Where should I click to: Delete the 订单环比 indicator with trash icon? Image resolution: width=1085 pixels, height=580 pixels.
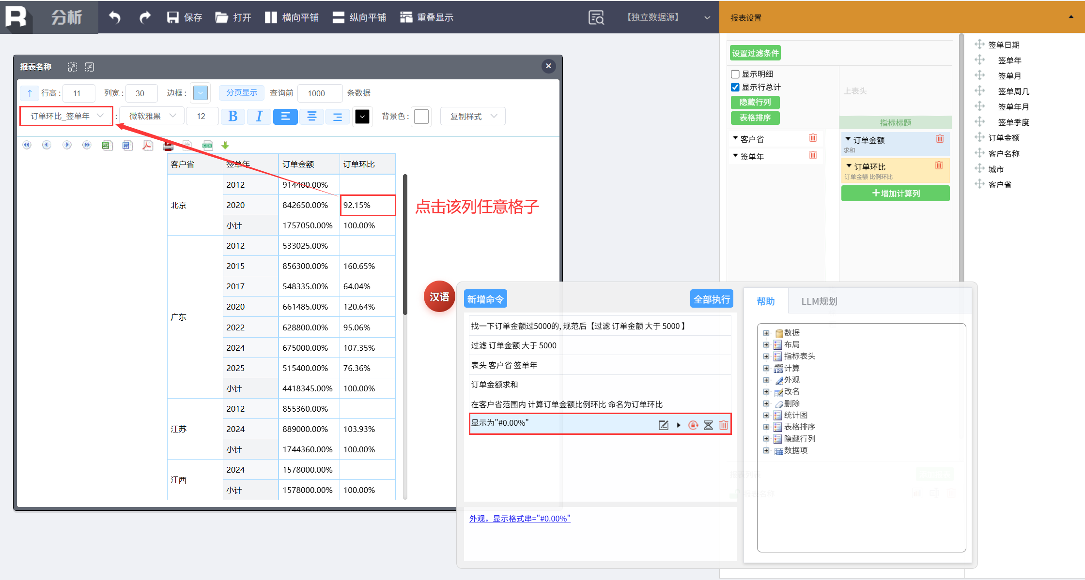point(939,165)
